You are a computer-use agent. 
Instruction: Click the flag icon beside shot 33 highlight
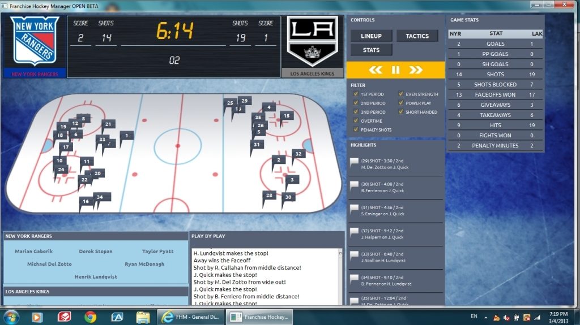[x=354, y=256]
